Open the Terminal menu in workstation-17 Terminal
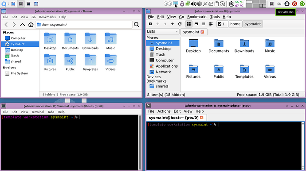Viewport: 306px width, 171px height. (38, 112)
